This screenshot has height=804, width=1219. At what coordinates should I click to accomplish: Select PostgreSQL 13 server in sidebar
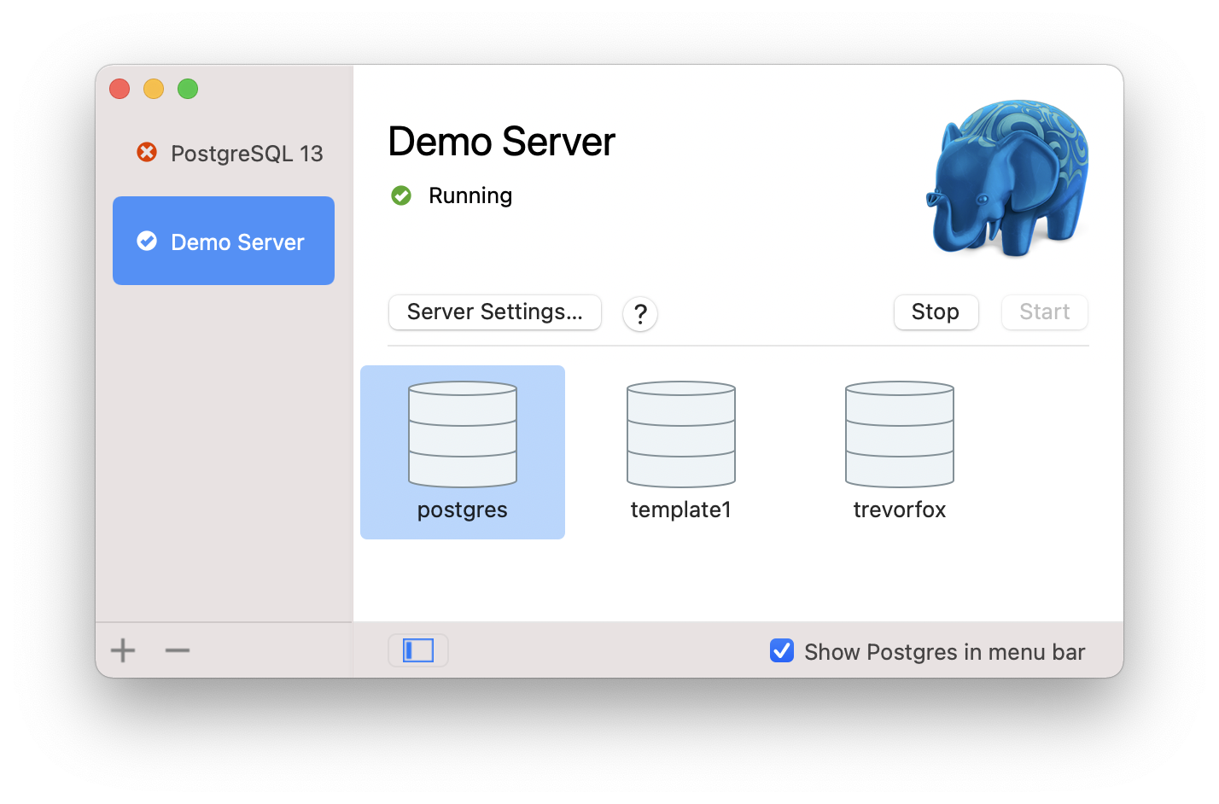tap(224, 153)
